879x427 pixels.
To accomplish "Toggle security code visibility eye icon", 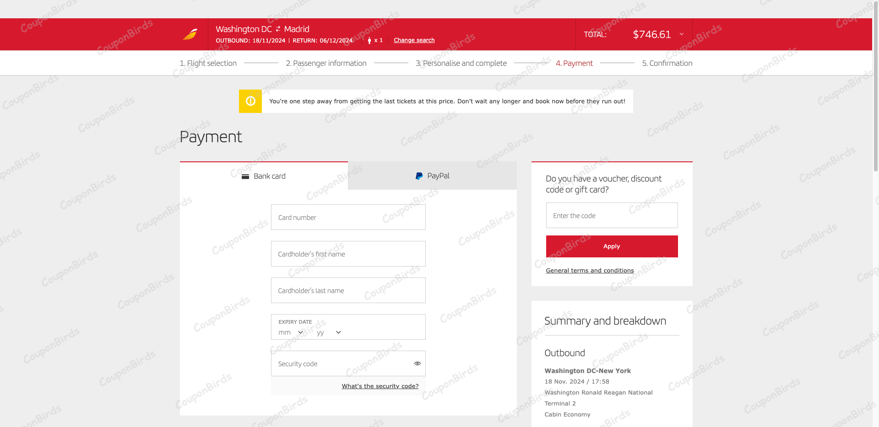I will coord(418,363).
